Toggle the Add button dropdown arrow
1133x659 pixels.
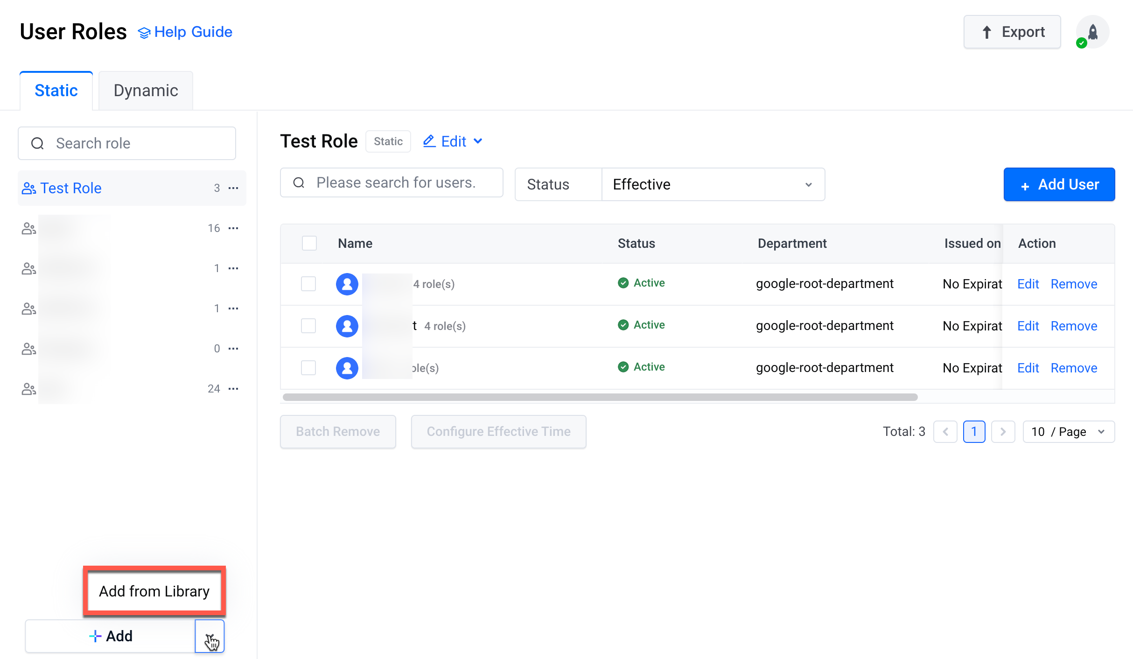click(x=210, y=636)
